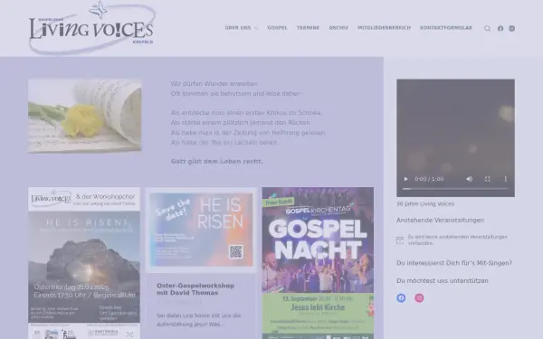Click the Living Voices Krefeld logo
Image resolution: width=543 pixels, height=339 pixels.
(92, 28)
